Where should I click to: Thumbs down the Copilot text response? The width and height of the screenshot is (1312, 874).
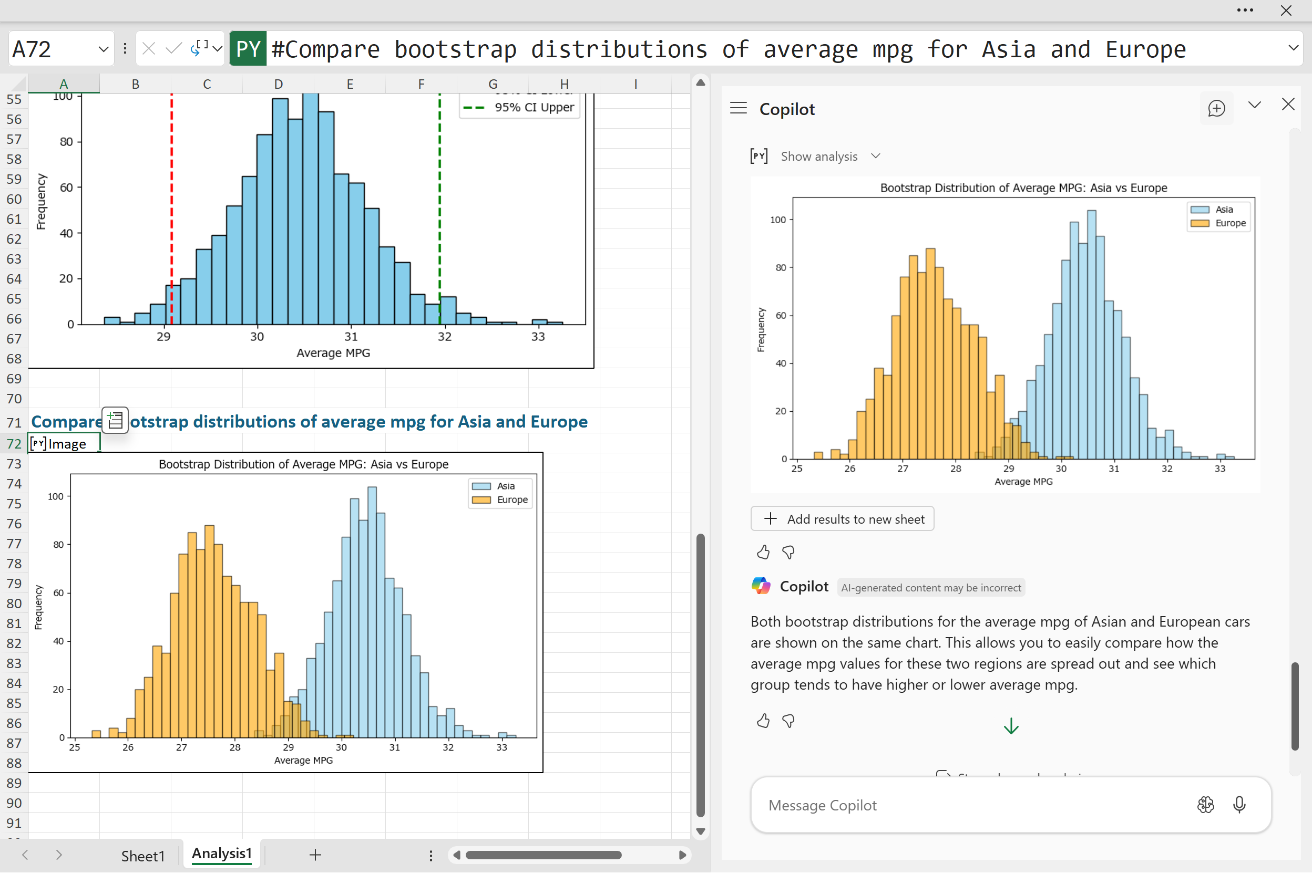point(787,721)
